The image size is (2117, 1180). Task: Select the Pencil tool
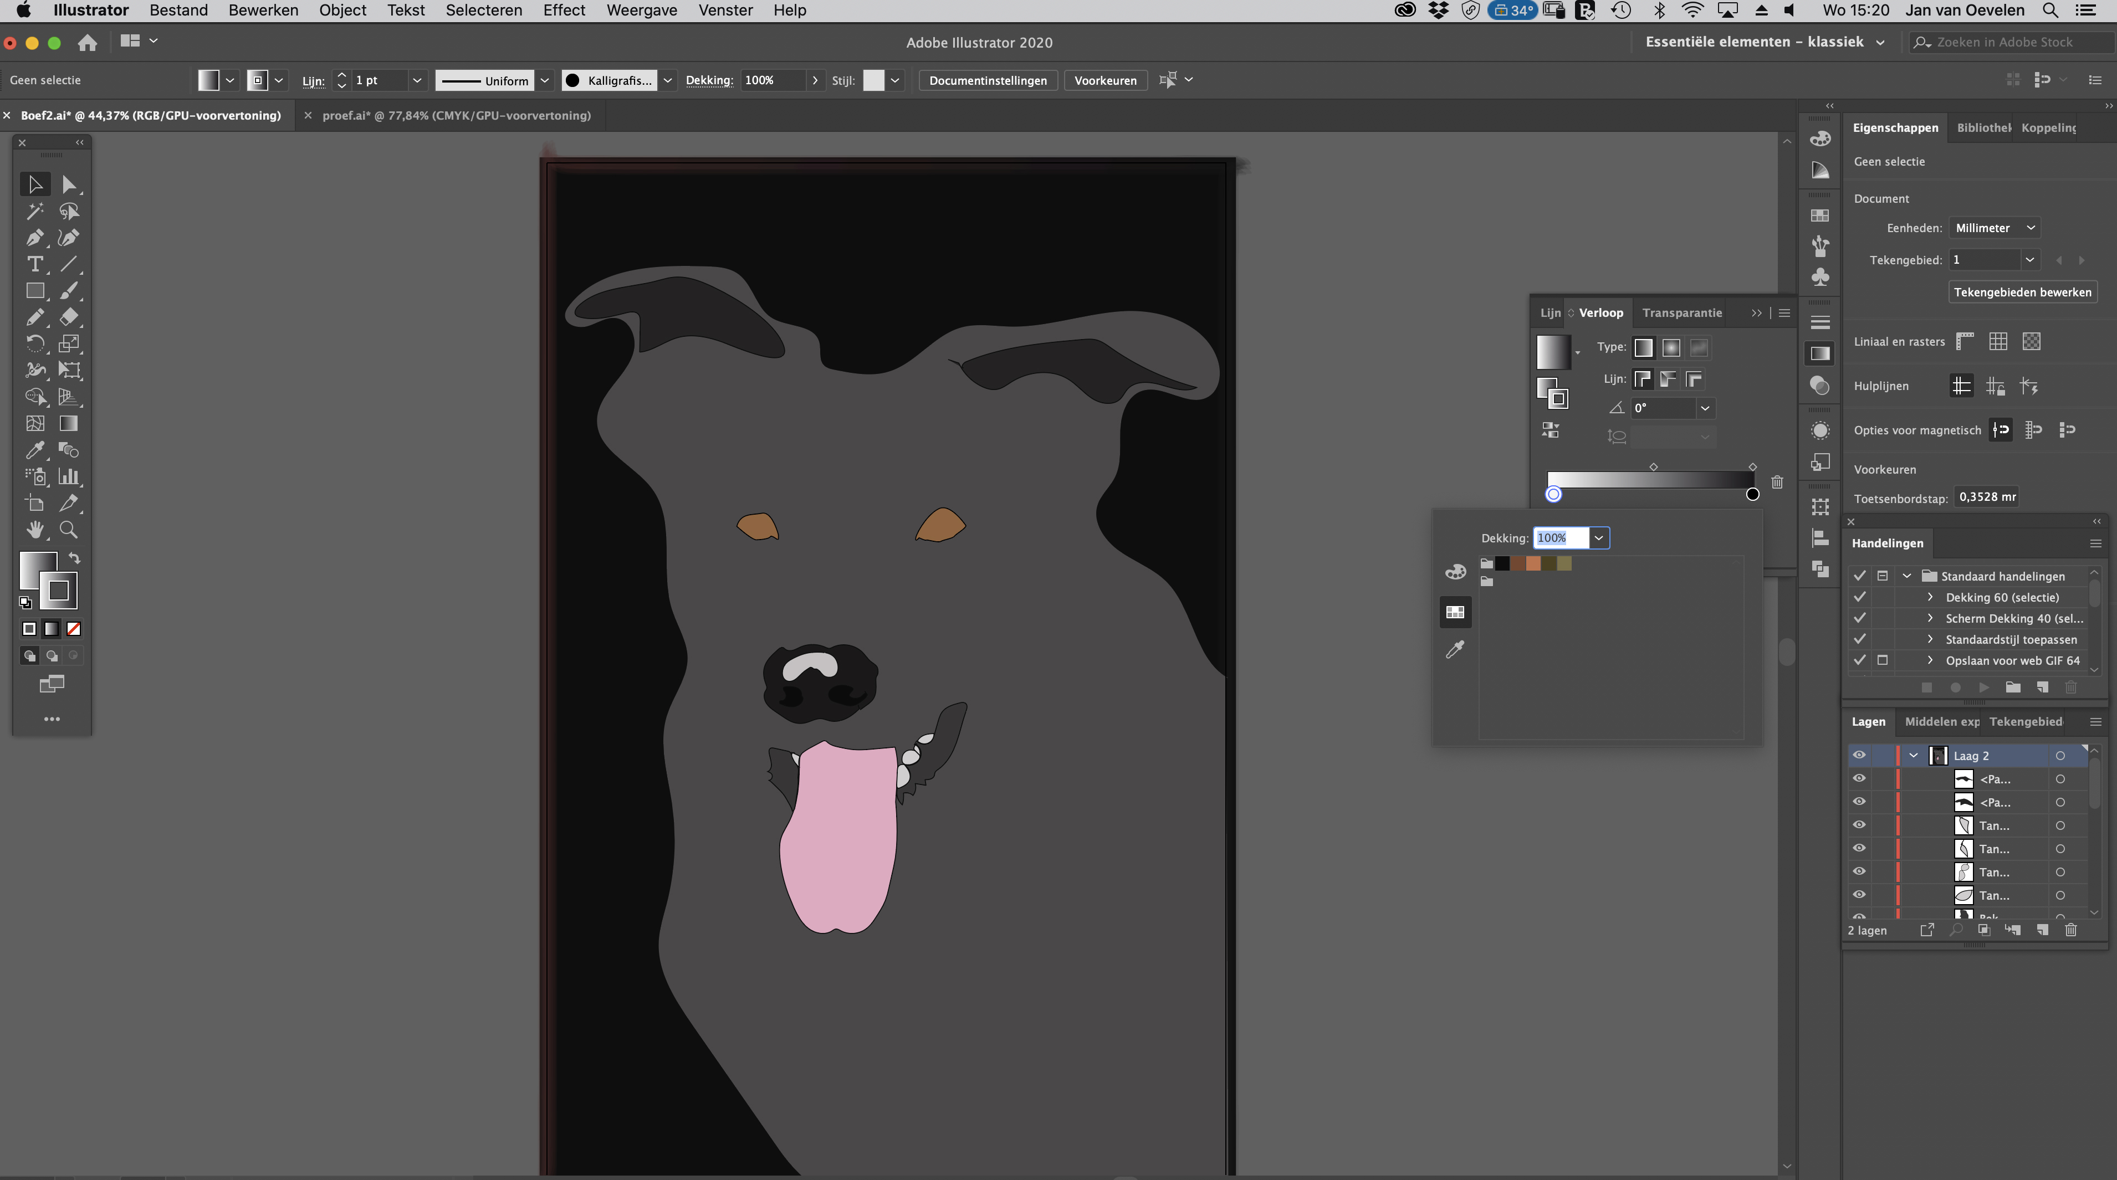[34, 316]
